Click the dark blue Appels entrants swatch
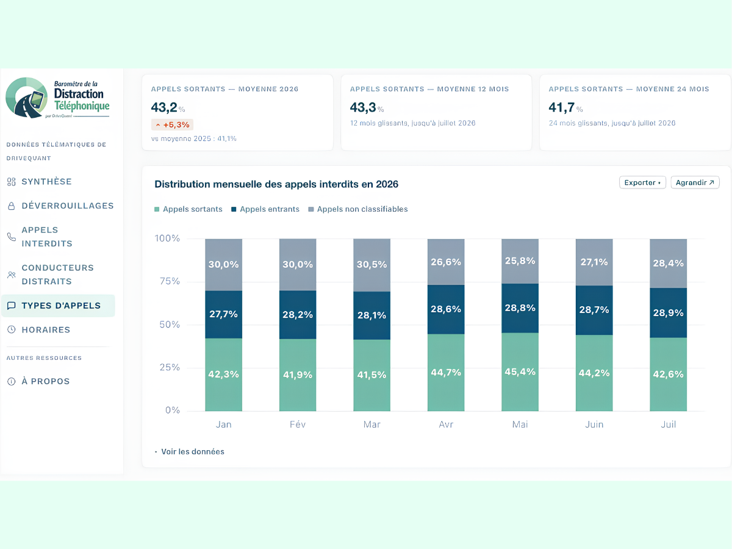 pyautogui.click(x=234, y=209)
